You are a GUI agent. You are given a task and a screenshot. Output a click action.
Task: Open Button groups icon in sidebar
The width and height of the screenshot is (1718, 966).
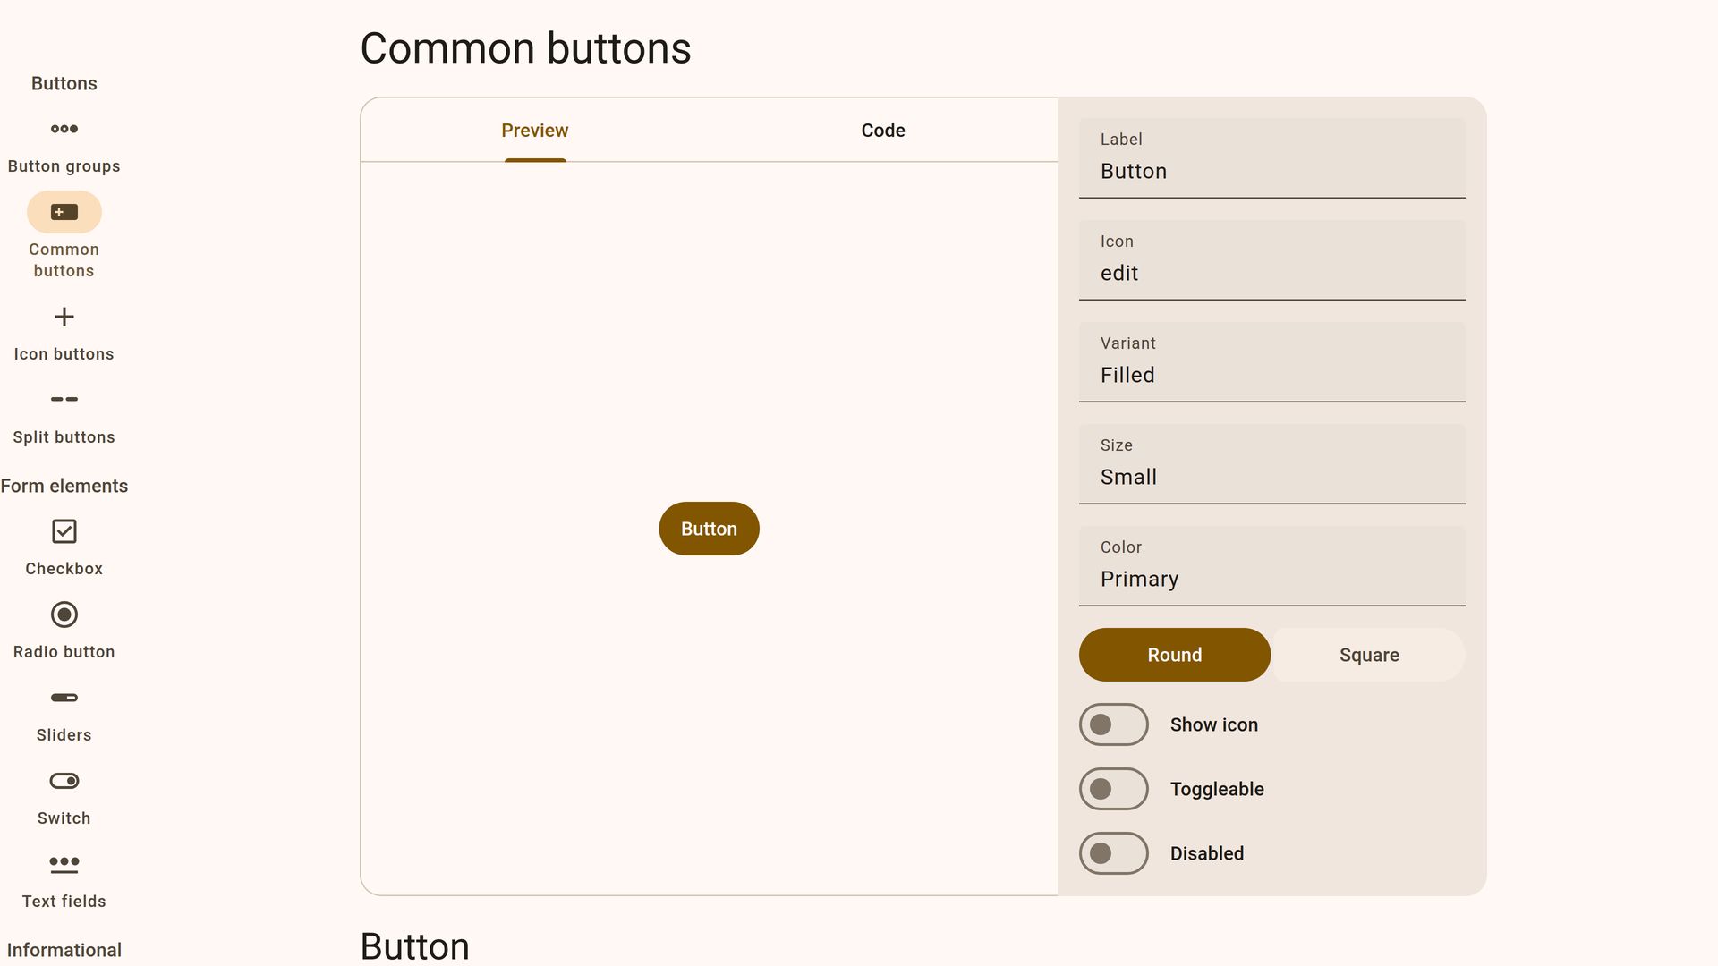[64, 129]
